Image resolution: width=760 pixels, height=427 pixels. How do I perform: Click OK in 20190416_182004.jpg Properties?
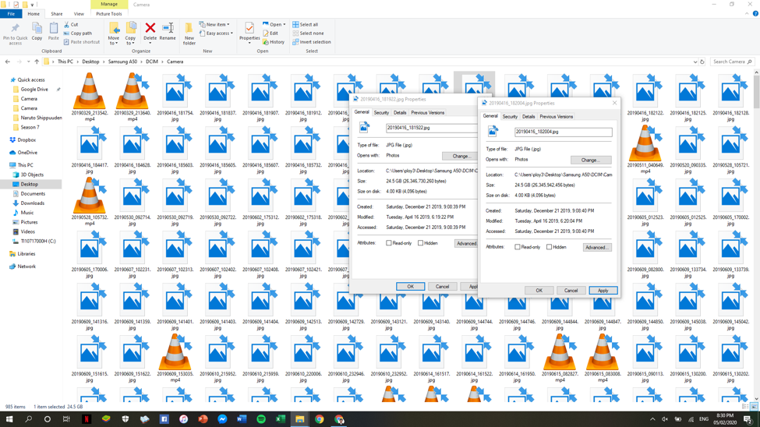click(539, 291)
